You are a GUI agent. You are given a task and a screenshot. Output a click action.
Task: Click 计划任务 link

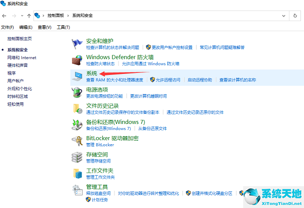tap(100, 200)
